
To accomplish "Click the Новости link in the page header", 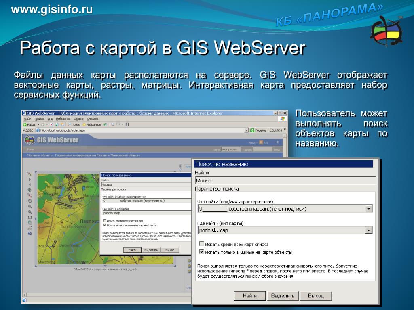I will pos(253,142).
